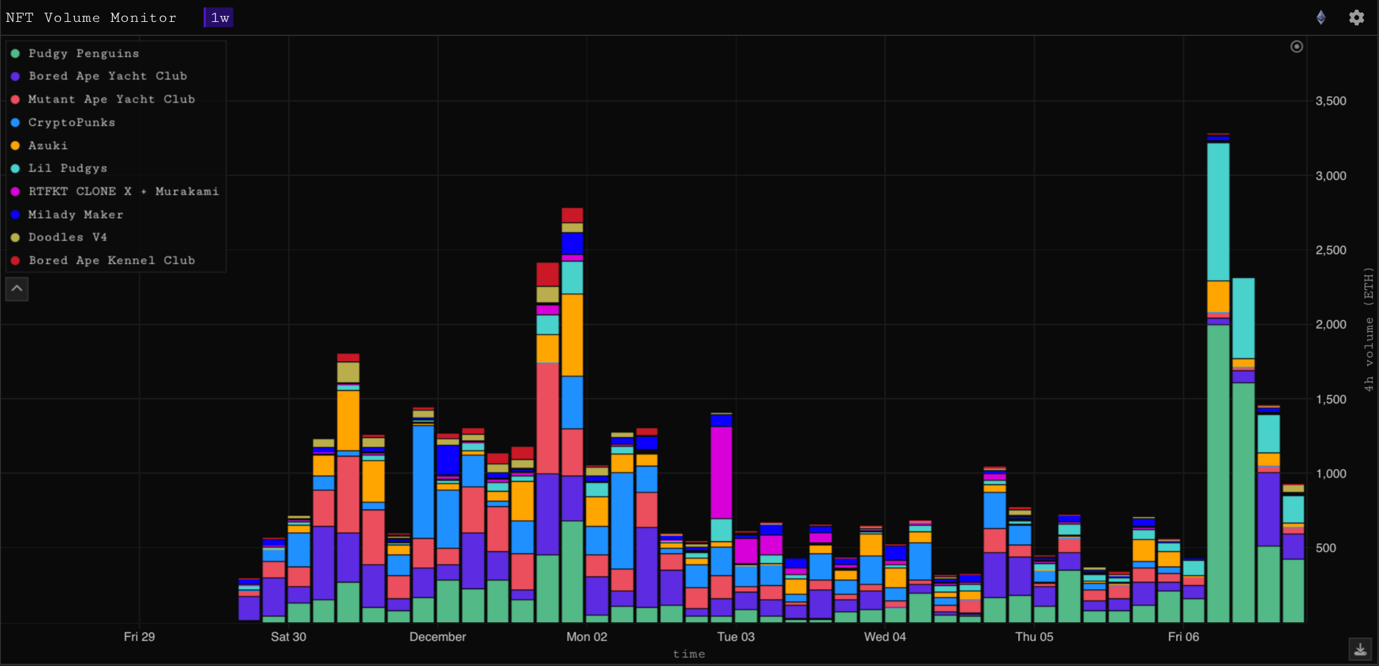Collapse the legend with the chevron button
This screenshot has width=1379, height=666.
coord(17,289)
